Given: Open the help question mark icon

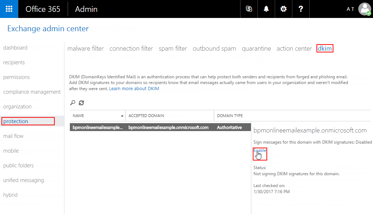Looking at the screenshot, I should click(x=301, y=9).
